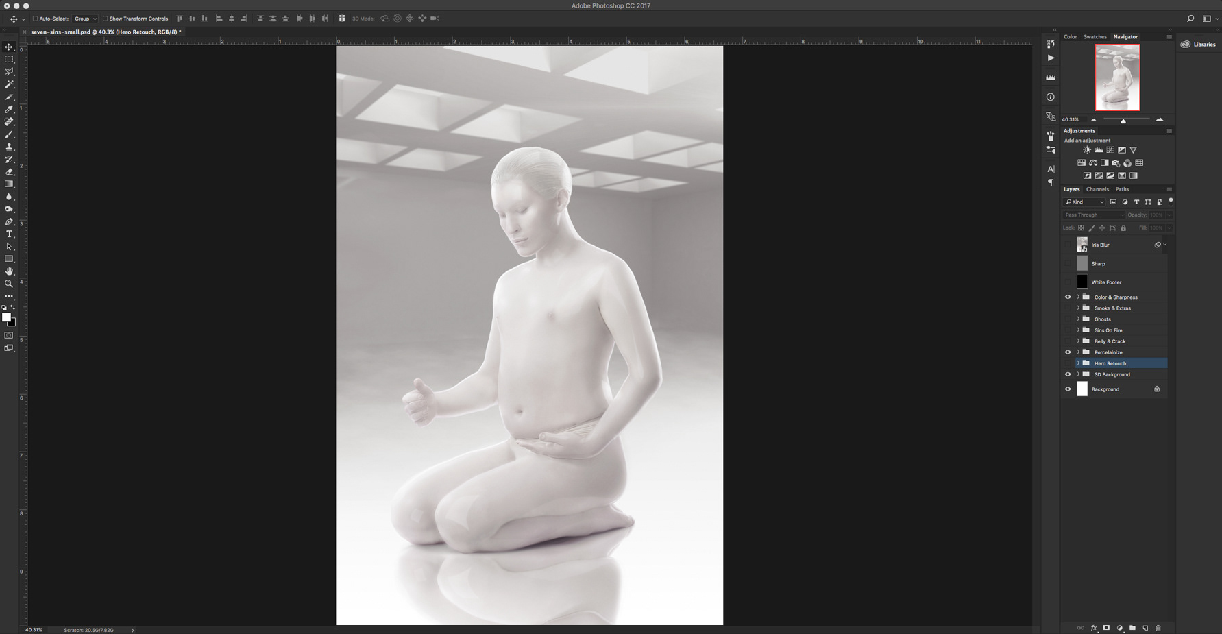Expand the Hero Retouch group

[1078, 363]
